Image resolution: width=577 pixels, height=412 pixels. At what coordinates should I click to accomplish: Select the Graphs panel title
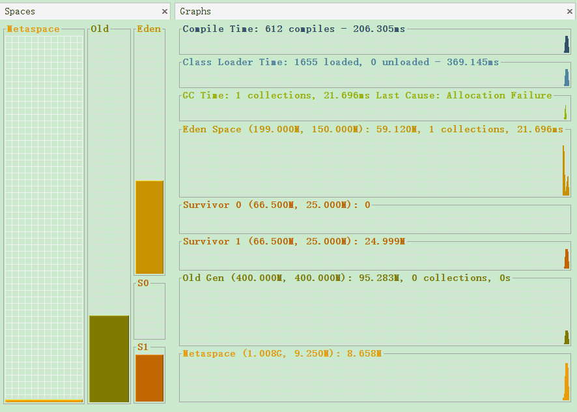tap(195, 12)
